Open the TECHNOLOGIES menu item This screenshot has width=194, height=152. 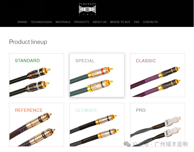pyautogui.click(x=41, y=22)
